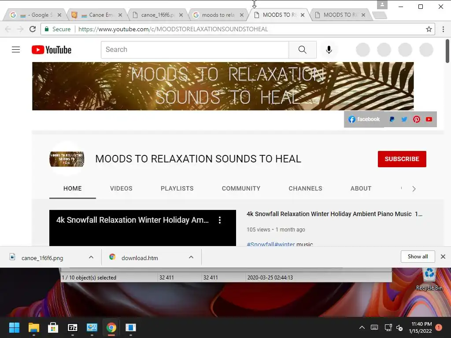Open Windows Start menu

14,327
